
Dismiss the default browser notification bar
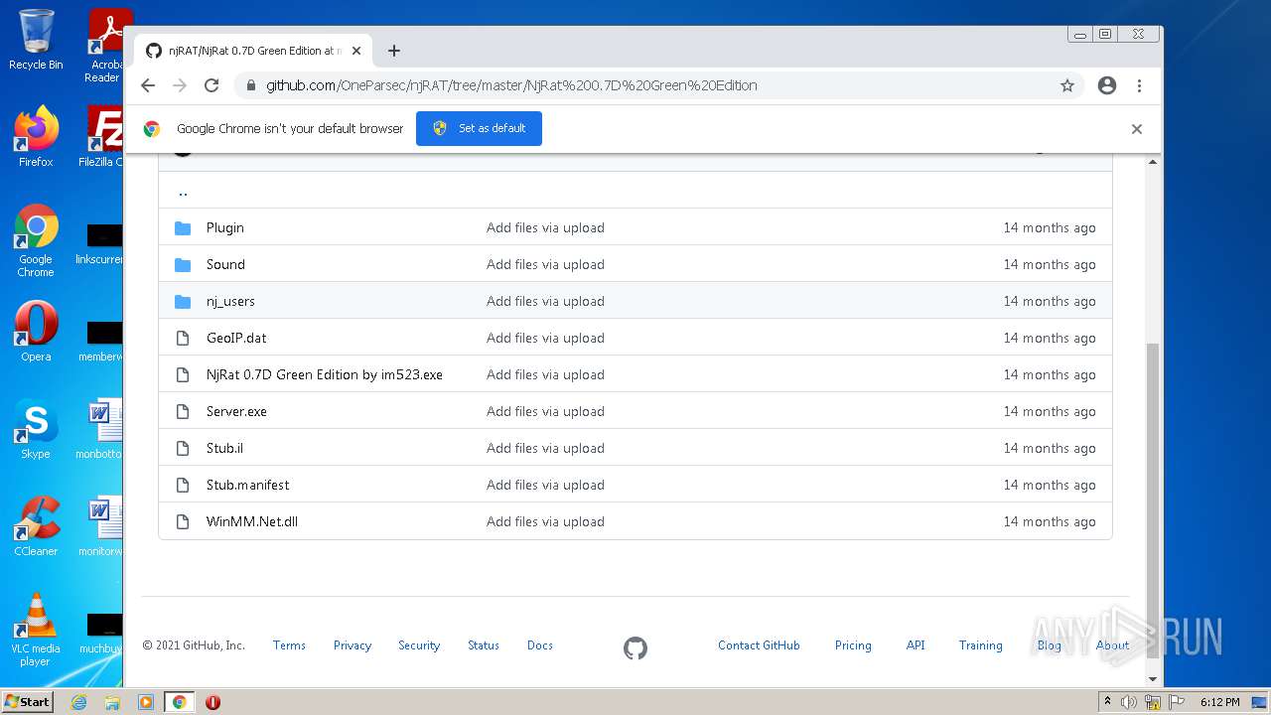point(1137,129)
